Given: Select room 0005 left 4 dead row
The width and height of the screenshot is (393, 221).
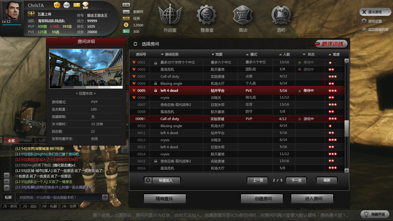Looking at the screenshot, I should click(x=236, y=91).
